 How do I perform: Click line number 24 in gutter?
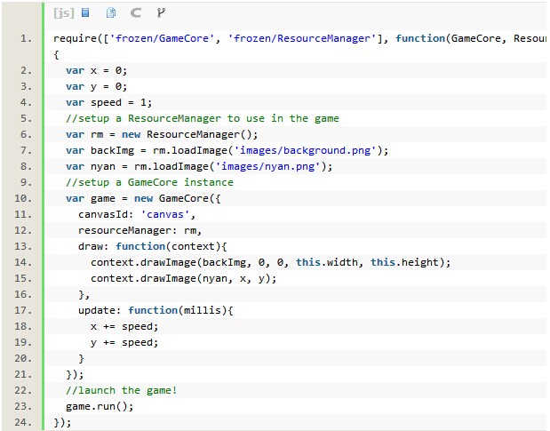pos(24,422)
